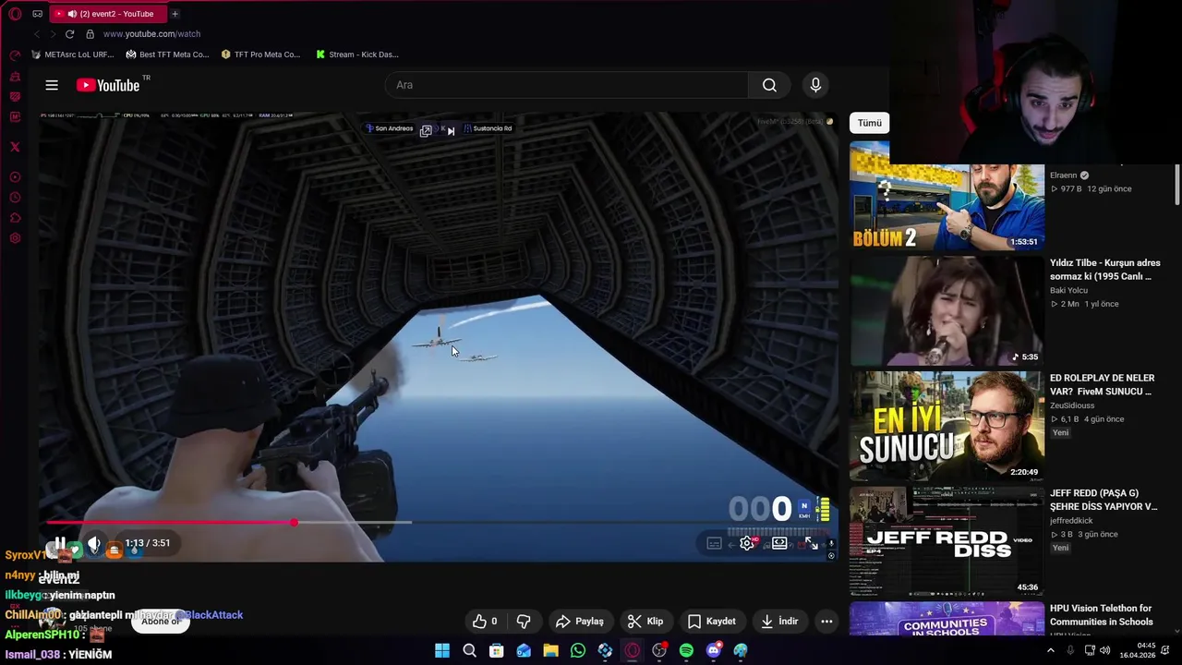Reload the page
The width and height of the screenshot is (1182, 665).
(x=69, y=34)
